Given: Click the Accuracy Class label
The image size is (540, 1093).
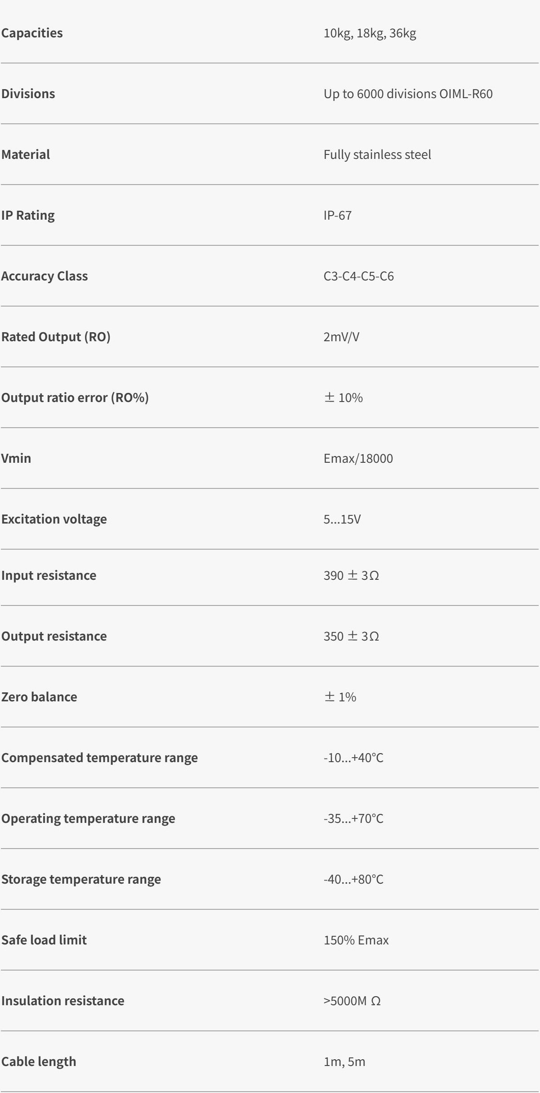Looking at the screenshot, I should (45, 276).
